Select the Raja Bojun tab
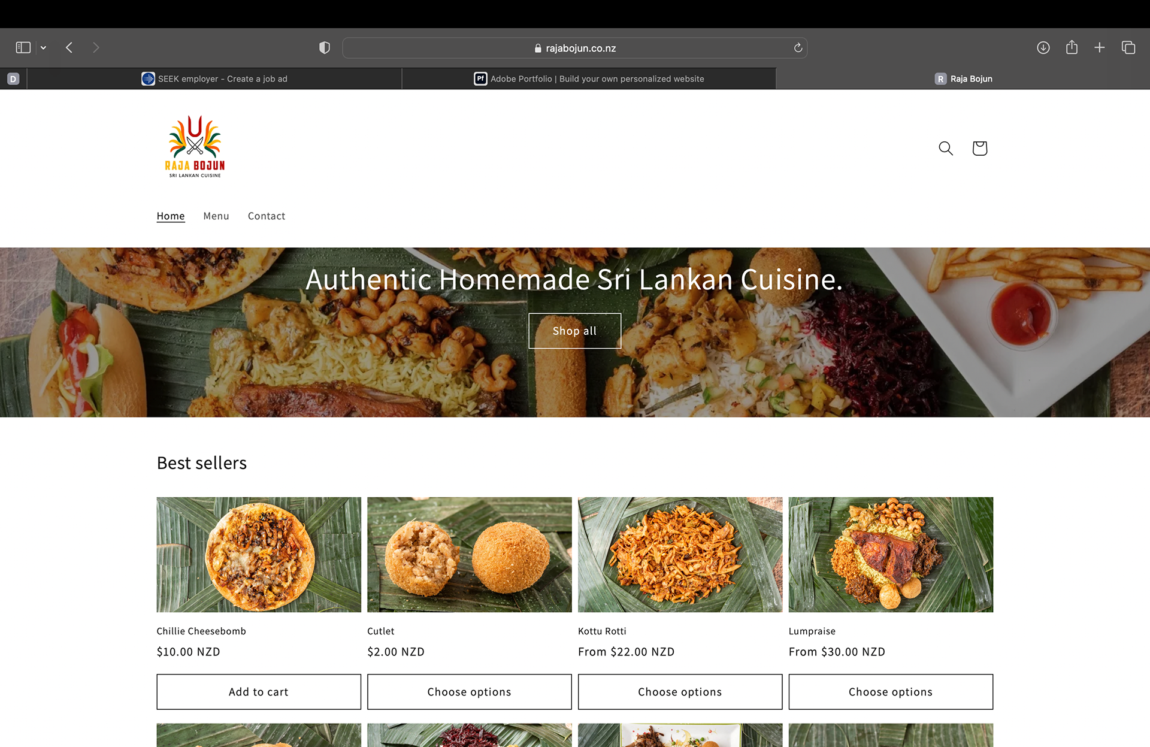This screenshot has height=747, width=1150. coord(963,78)
